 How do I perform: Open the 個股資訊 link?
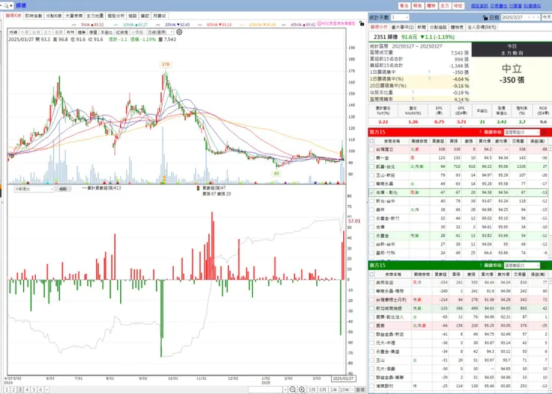click(x=479, y=6)
